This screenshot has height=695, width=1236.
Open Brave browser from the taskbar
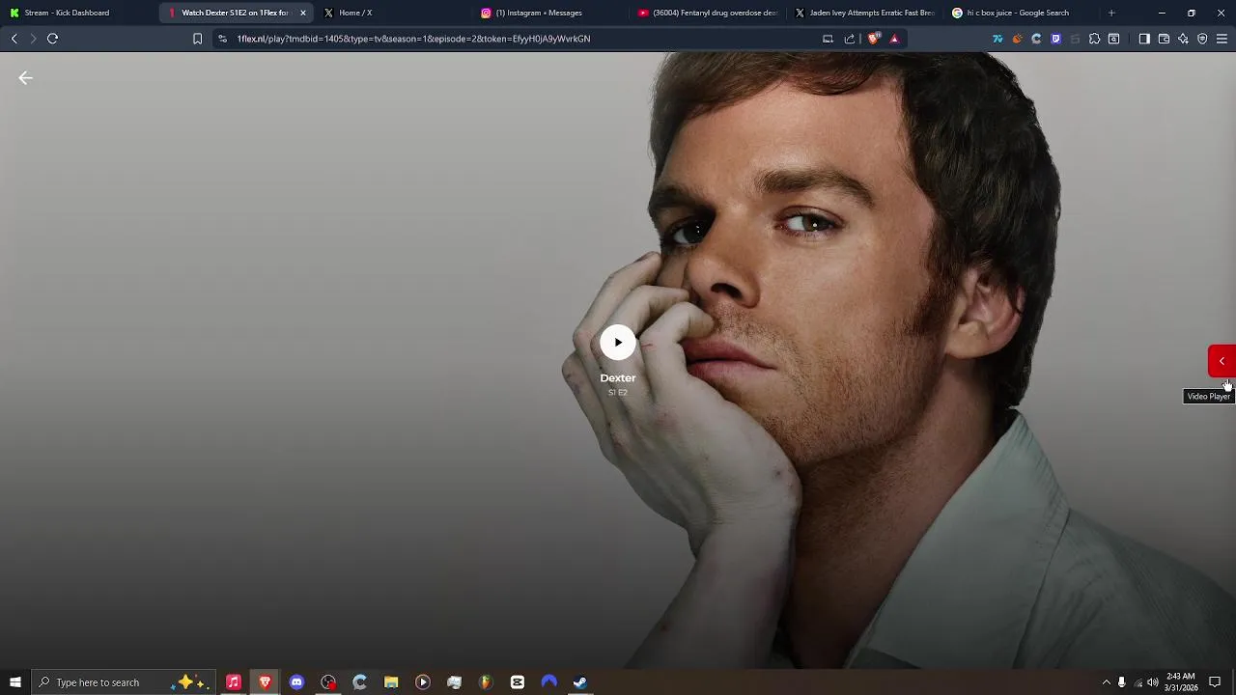(x=265, y=682)
